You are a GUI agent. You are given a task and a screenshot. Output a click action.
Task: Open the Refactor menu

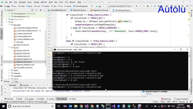[44, 2]
